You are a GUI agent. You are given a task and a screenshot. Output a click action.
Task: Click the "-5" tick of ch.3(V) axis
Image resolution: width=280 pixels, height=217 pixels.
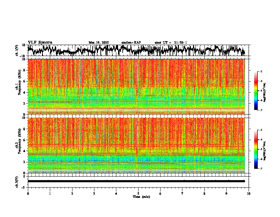[x=24, y=188]
